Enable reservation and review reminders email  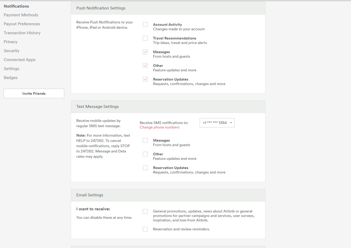[x=145, y=229]
